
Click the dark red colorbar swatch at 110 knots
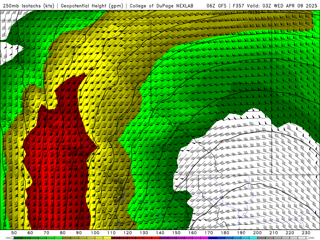115,238
